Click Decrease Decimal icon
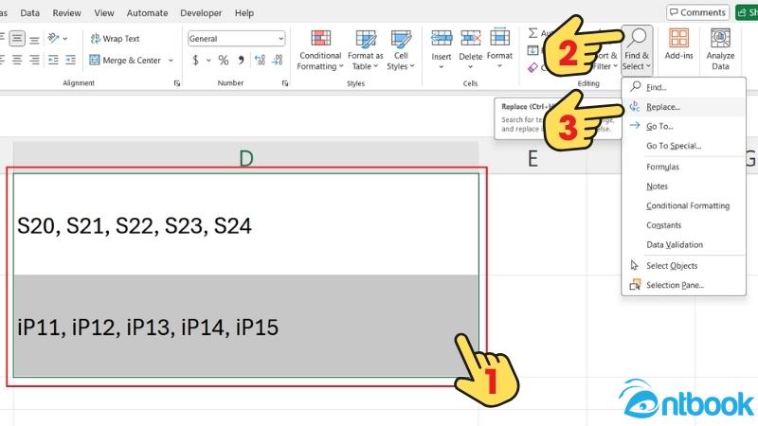The height and width of the screenshot is (426, 758). tap(278, 61)
